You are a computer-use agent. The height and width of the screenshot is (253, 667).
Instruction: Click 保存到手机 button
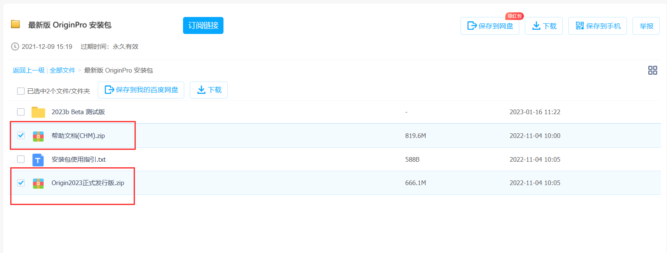(x=598, y=26)
